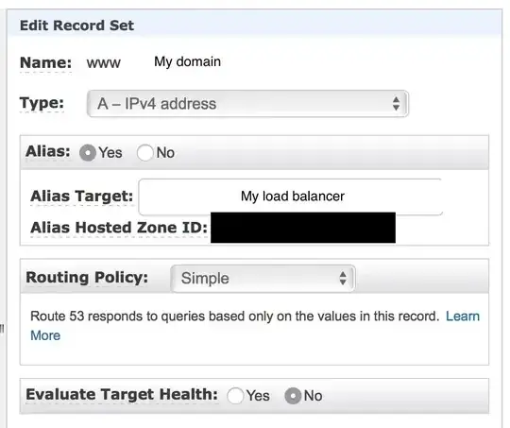The height and width of the screenshot is (428, 510).
Task: Select No for Evaluate Target Health
Action: pyautogui.click(x=293, y=396)
